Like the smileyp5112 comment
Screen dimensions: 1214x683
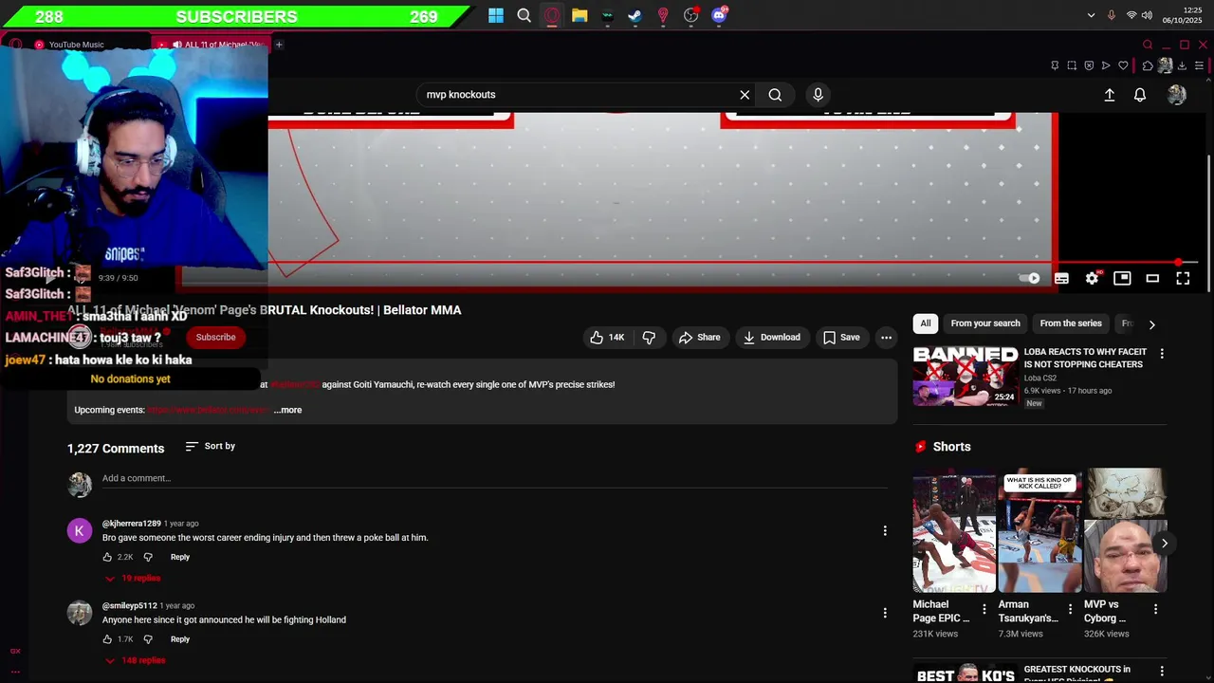107,639
